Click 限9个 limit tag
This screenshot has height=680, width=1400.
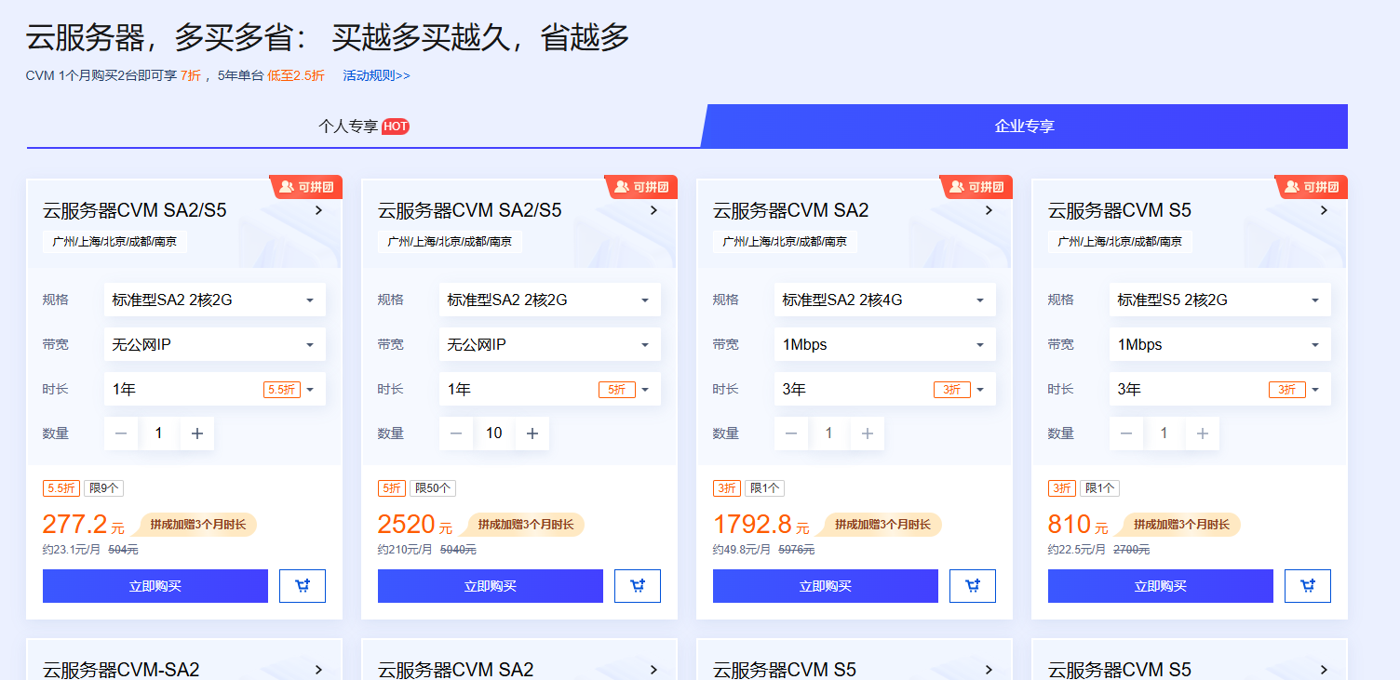coord(103,488)
